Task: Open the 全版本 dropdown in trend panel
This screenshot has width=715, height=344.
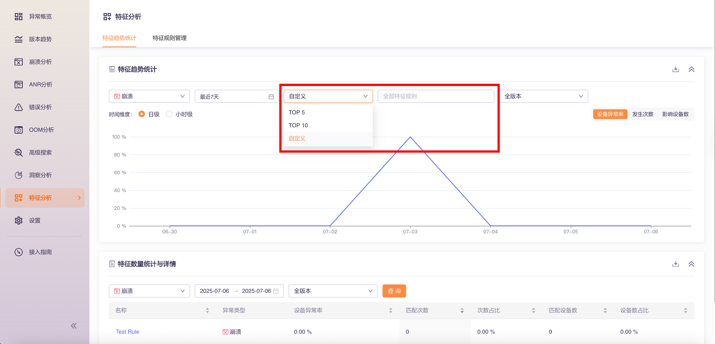Action: pos(543,96)
